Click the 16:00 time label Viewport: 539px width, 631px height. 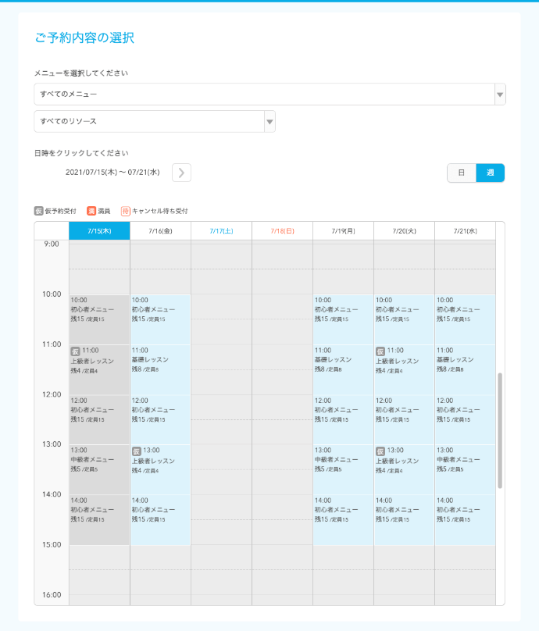click(52, 595)
